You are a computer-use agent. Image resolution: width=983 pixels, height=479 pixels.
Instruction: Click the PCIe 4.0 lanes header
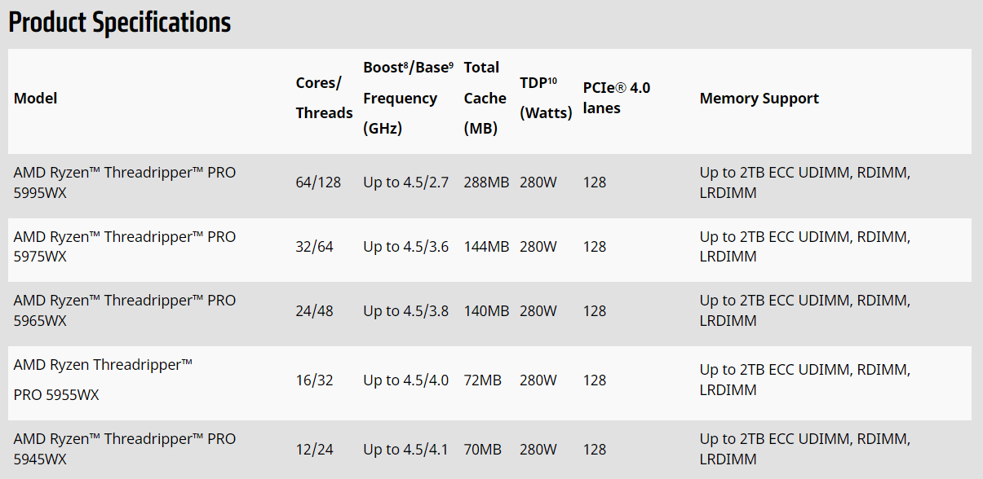coord(616,98)
